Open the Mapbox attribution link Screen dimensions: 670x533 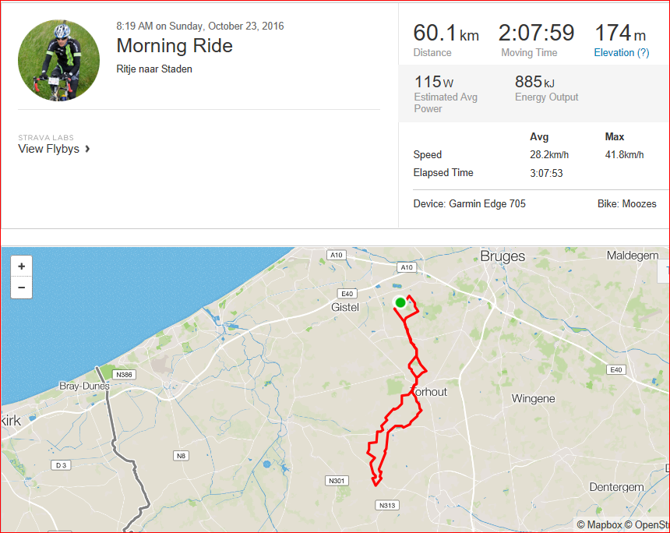click(600, 524)
